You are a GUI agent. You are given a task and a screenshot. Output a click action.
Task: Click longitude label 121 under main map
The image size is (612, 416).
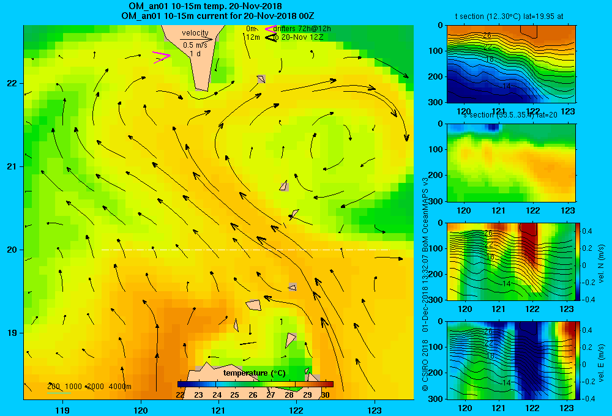click(x=218, y=410)
